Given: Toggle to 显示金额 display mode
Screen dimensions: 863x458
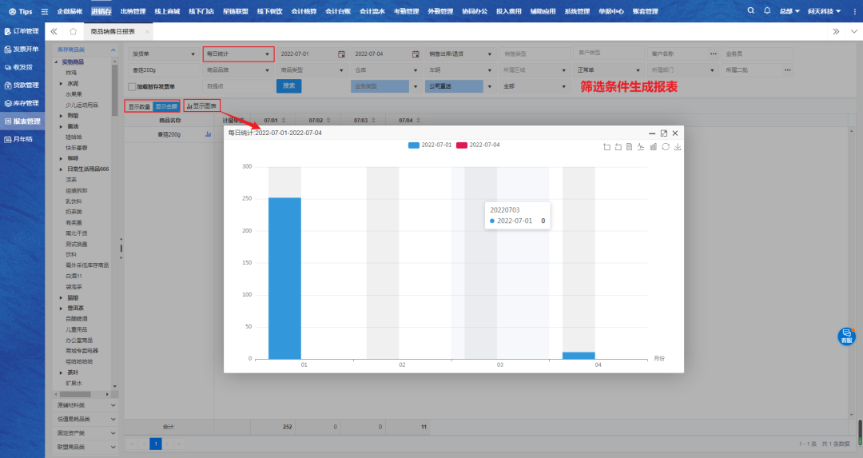Looking at the screenshot, I should tap(166, 106).
